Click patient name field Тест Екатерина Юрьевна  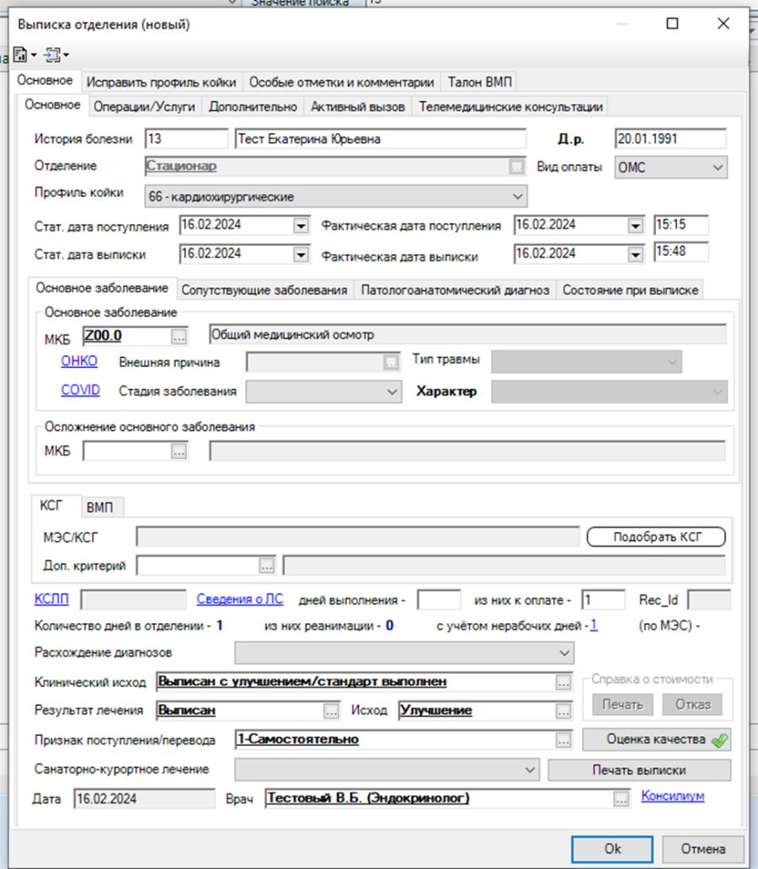pos(381,139)
